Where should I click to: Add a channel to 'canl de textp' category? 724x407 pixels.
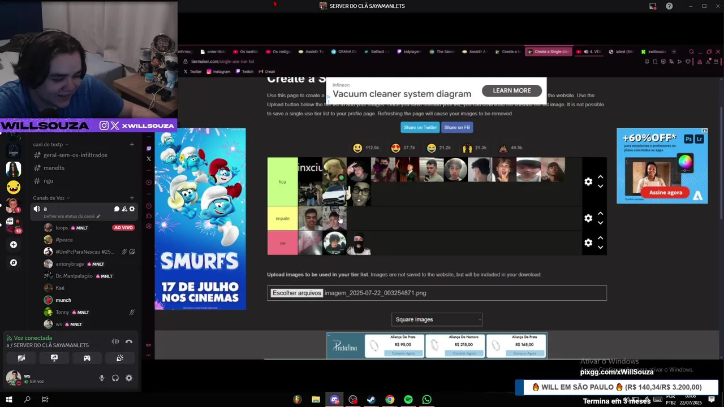pos(132,144)
